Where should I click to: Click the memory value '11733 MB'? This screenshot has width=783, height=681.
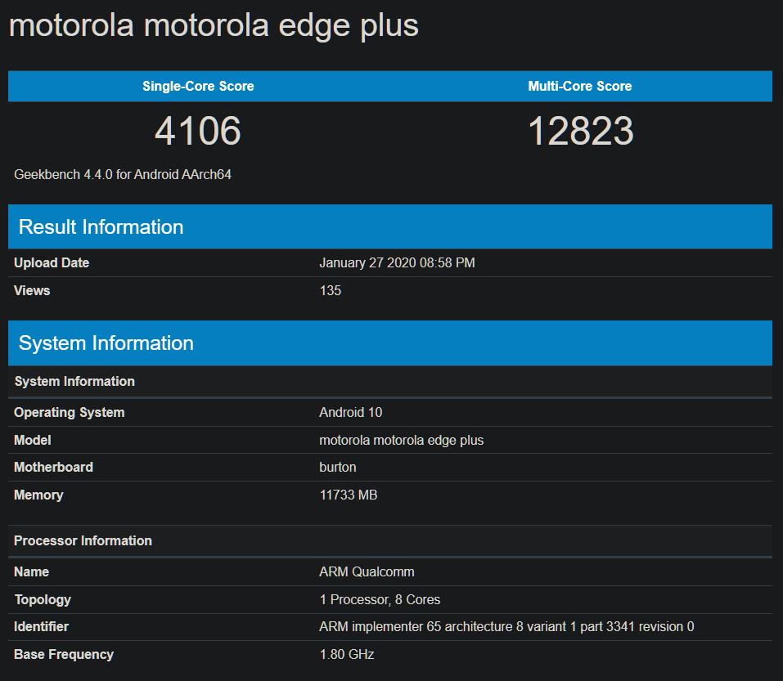tap(348, 495)
